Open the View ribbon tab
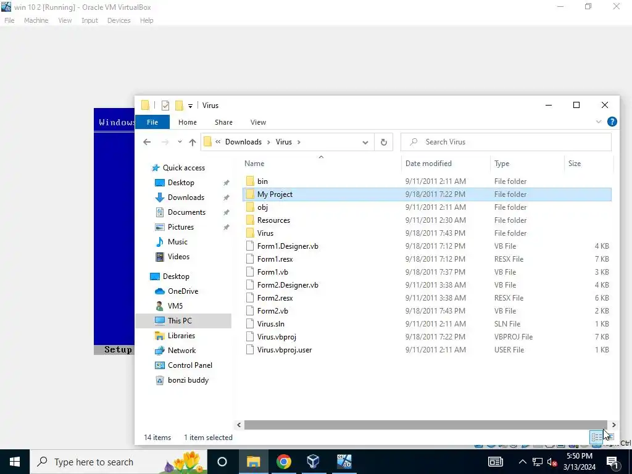The image size is (632, 474). [258, 122]
